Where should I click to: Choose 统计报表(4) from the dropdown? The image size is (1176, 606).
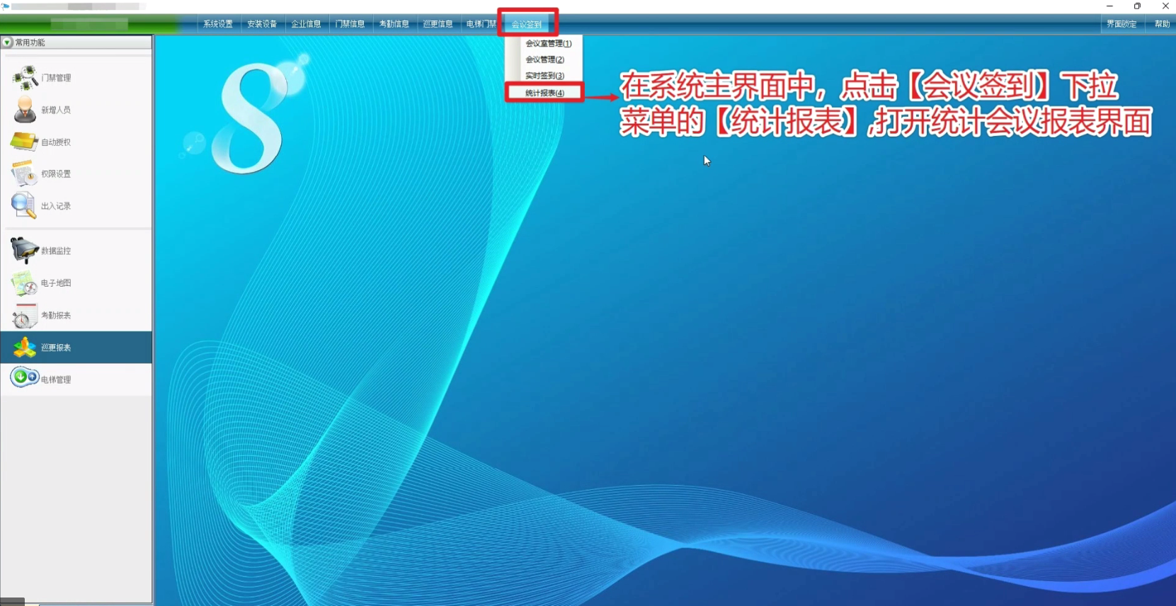544,93
